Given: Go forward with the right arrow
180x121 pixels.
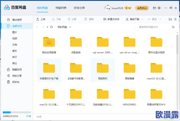Looking at the screenshot, I should pos(43,27).
